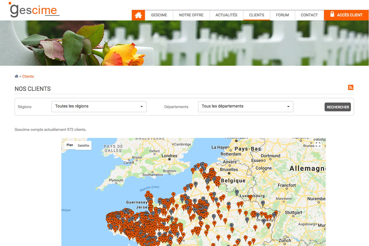Screen dimensions: 369x246
Task: Click the Plymouth label on map
Action: pos(116,180)
